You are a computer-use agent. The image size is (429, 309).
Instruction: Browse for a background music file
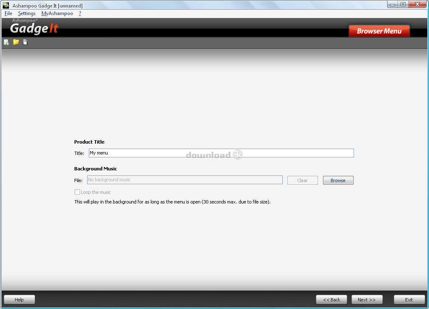tap(338, 180)
